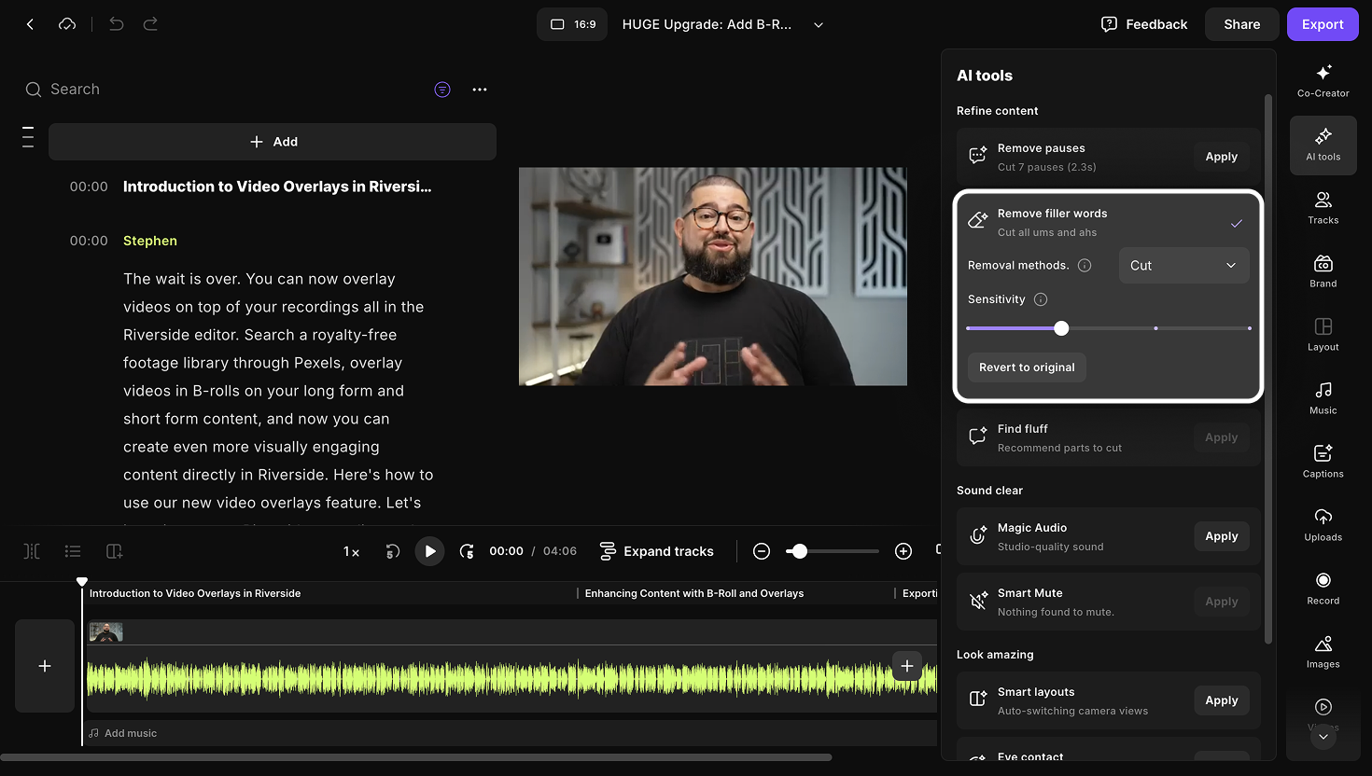The width and height of the screenshot is (1372, 776).
Task: Click the horizontal timeline scrollbar
Action: point(416,757)
